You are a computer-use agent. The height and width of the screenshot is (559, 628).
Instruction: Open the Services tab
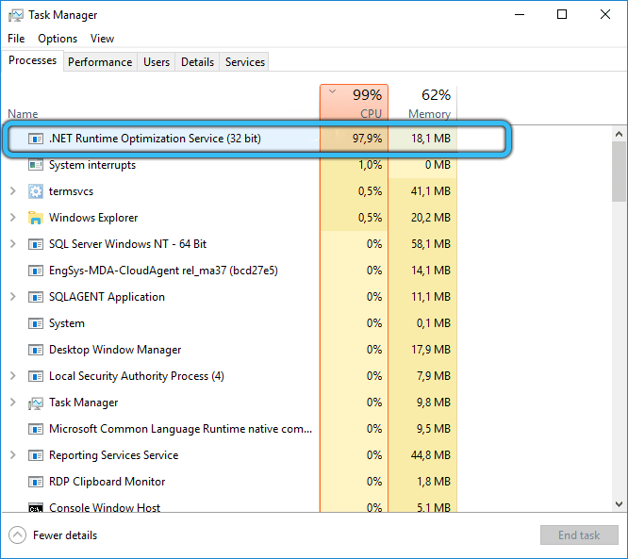click(245, 62)
